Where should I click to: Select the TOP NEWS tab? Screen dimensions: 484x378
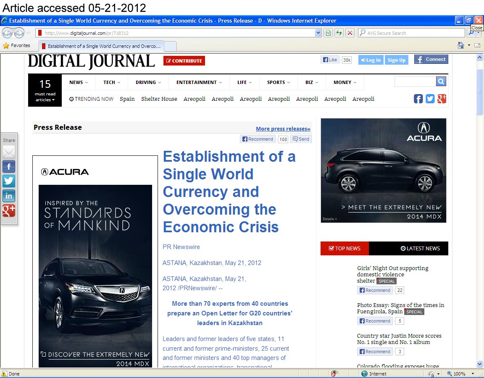pyautogui.click(x=345, y=248)
